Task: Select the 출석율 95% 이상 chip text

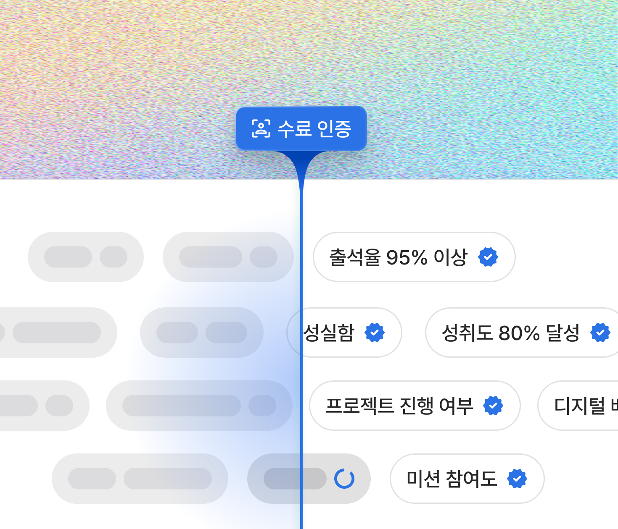Action: (x=398, y=257)
